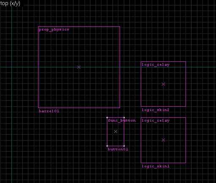Click the upper logic_relay class label

click(x=156, y=65)
